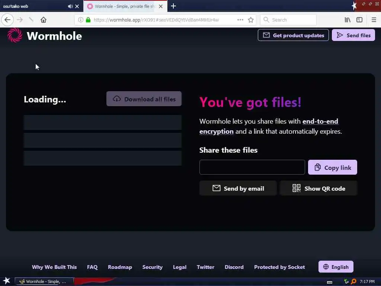Click the share link text field
The width and height of the screenshot is (381, 286).
click(x=252, y=167)
